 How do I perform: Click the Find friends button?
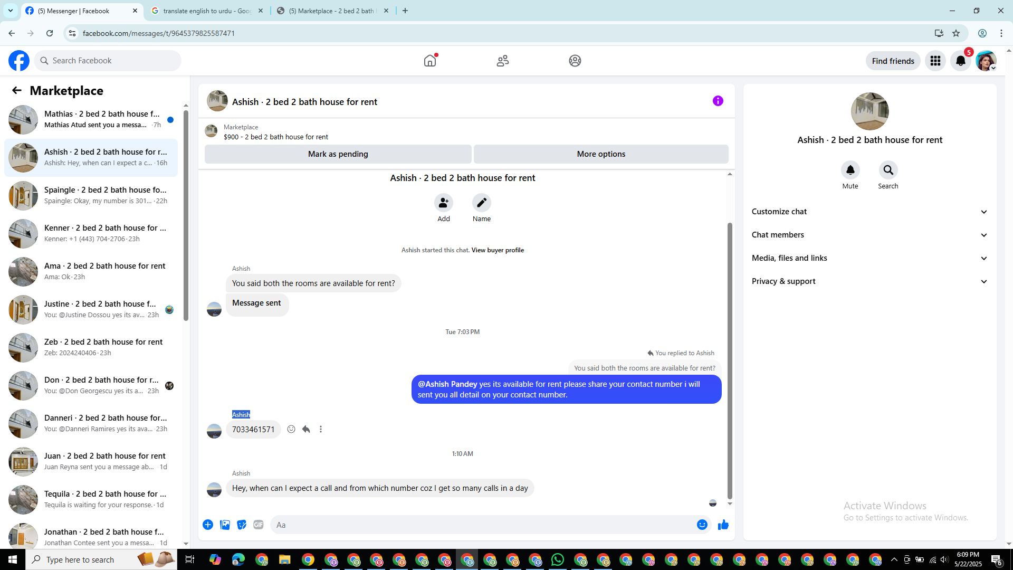pyautogui.click(x=893, y=61)
